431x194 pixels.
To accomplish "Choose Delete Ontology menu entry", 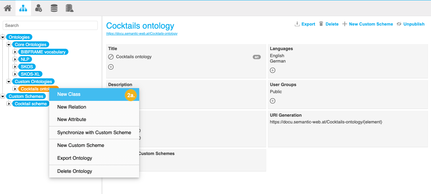I will coord(74,171).
